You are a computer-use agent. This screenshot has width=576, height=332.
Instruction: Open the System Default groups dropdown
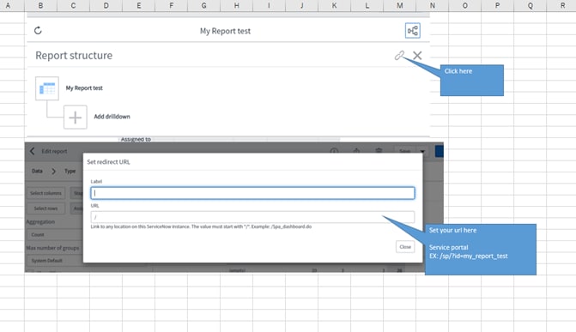54,261
